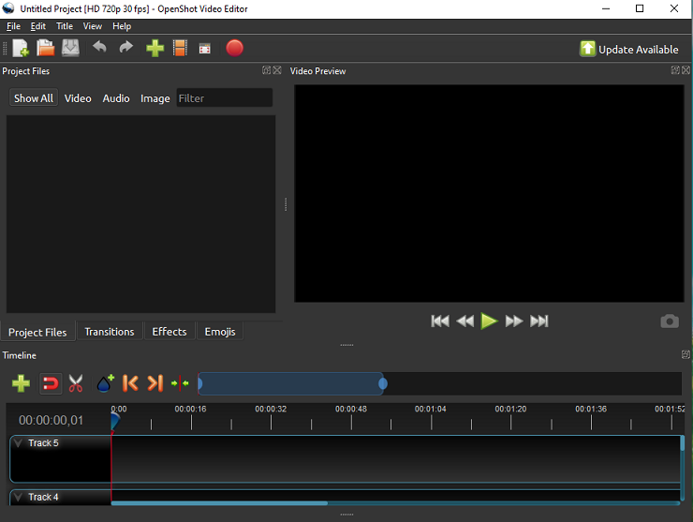
Task: Undo the last action
Action: (100, 47)
